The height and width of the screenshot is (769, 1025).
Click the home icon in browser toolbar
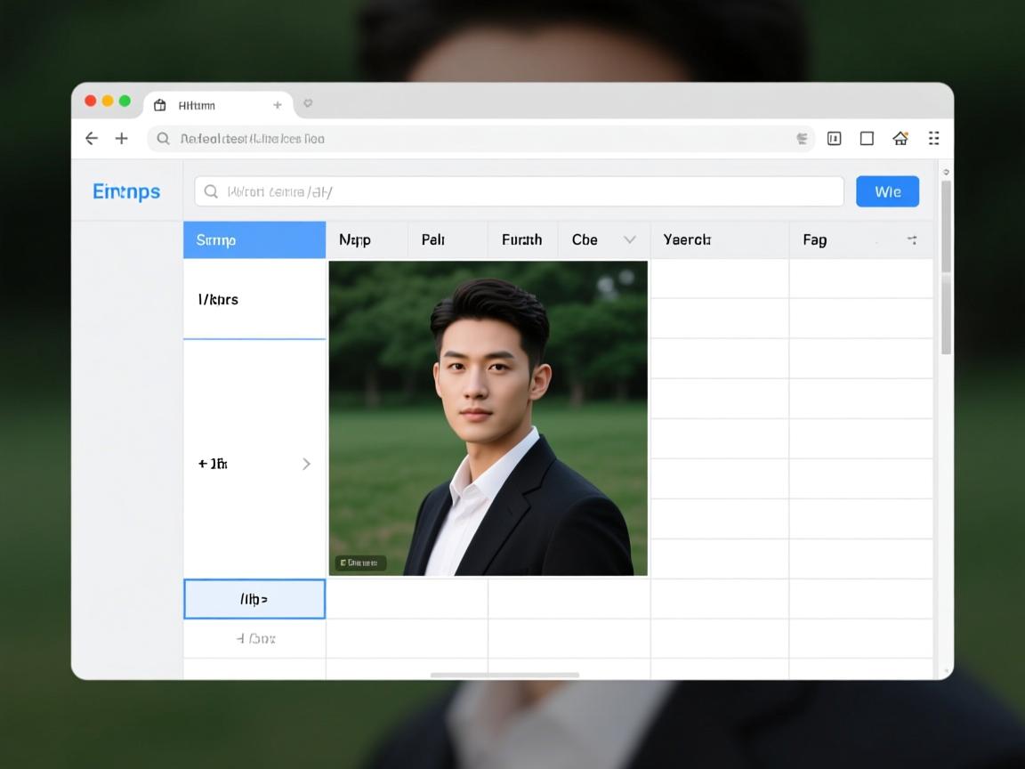(900, 138)
